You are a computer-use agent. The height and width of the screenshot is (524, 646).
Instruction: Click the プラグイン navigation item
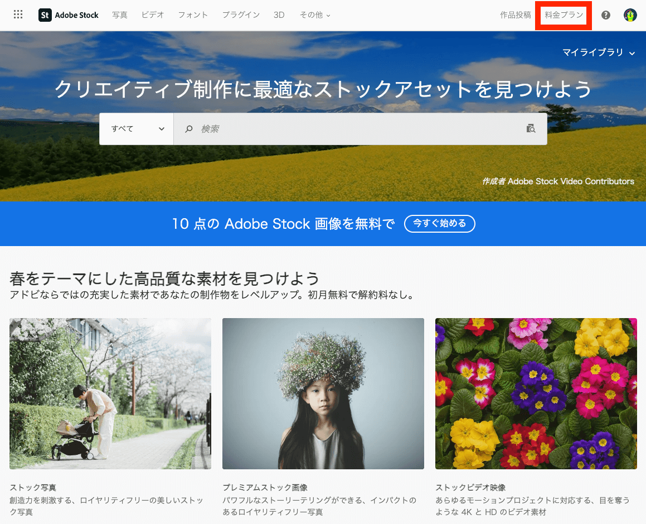pyautogui.click(x=241, y=15)
